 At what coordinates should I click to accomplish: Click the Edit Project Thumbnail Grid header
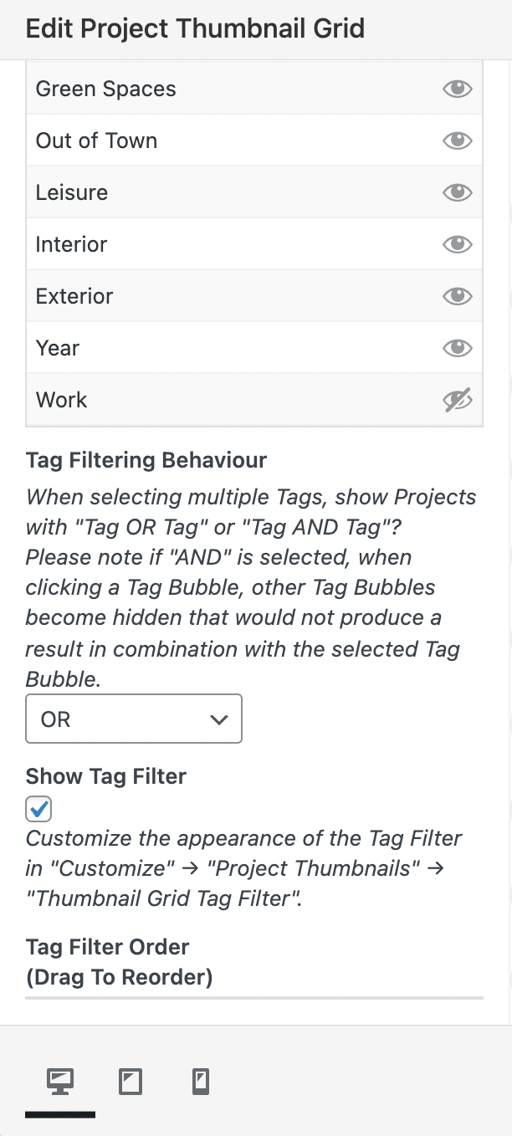point(195,29)
